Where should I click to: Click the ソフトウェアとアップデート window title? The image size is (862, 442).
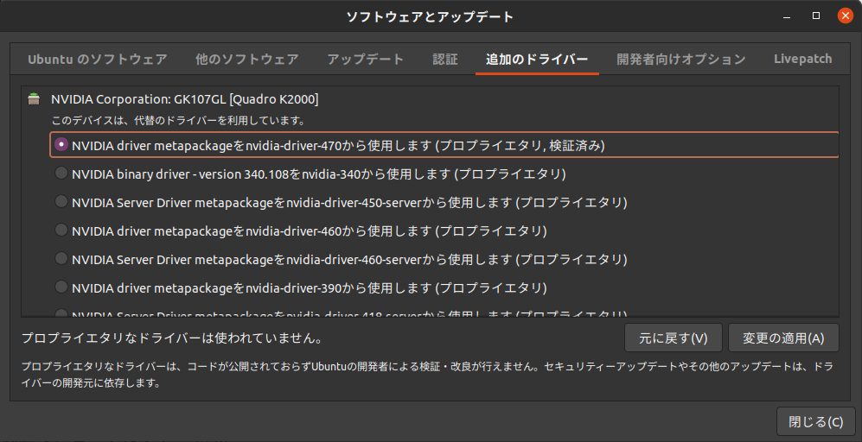click(x=430, y=16)
